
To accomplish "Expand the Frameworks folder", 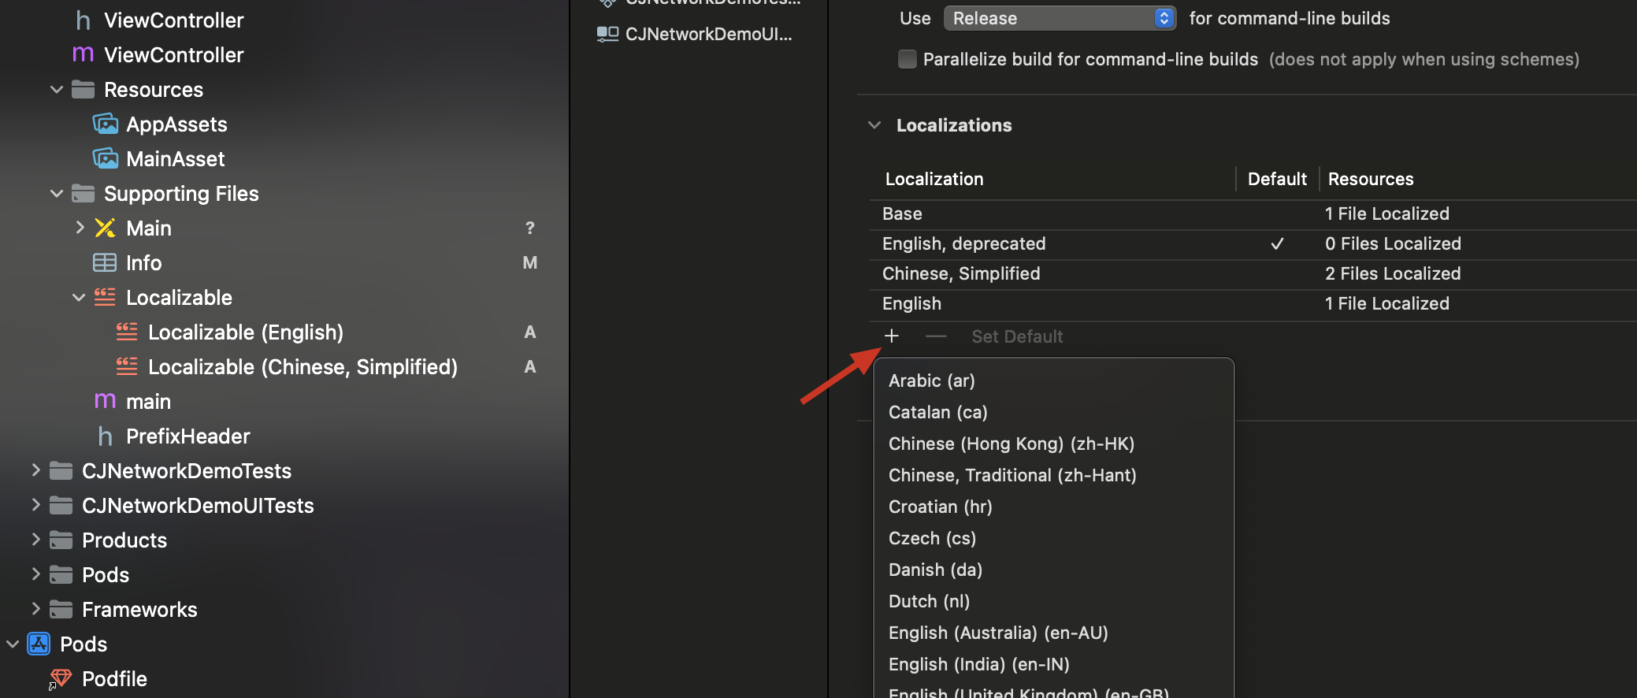I will click(35, 609).
